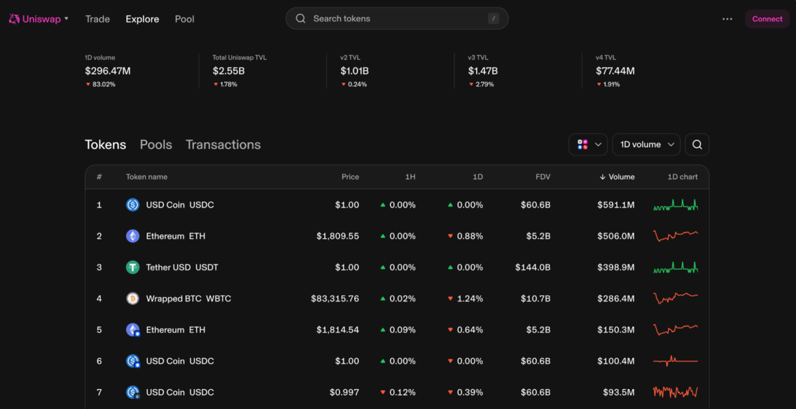This screenshot has height=409, width=796.
Task: Open the 1D volume time period dropdown
Action: [647, 145]
